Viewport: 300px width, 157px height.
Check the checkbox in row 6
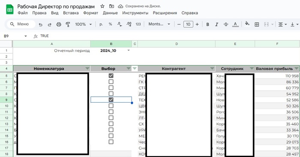point(111,82)
